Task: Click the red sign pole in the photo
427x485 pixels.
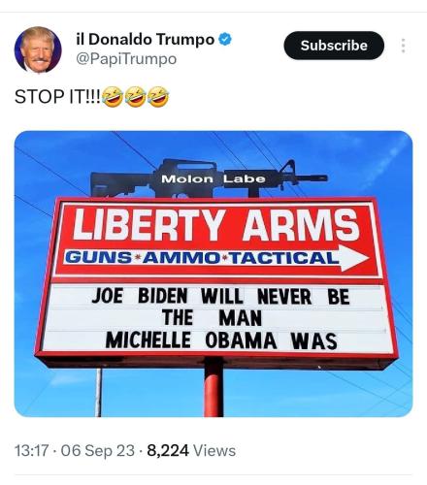Action: click(213, 388)
